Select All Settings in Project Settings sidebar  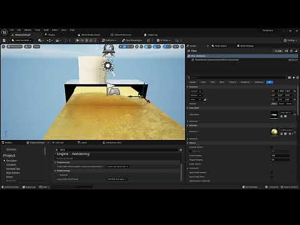click(x=11, y=149)
